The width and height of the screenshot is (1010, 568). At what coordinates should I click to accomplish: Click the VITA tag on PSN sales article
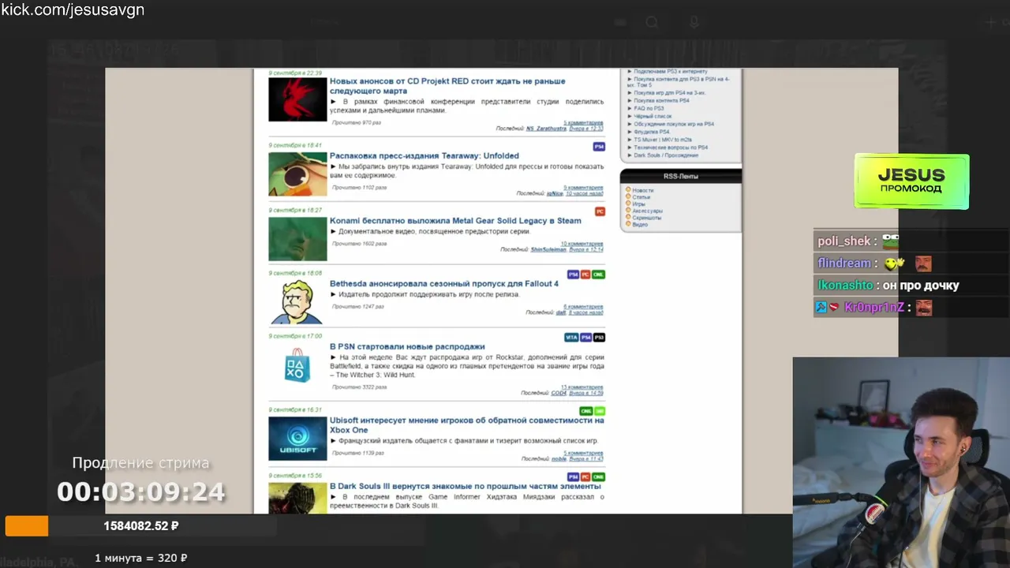(571, 338)
